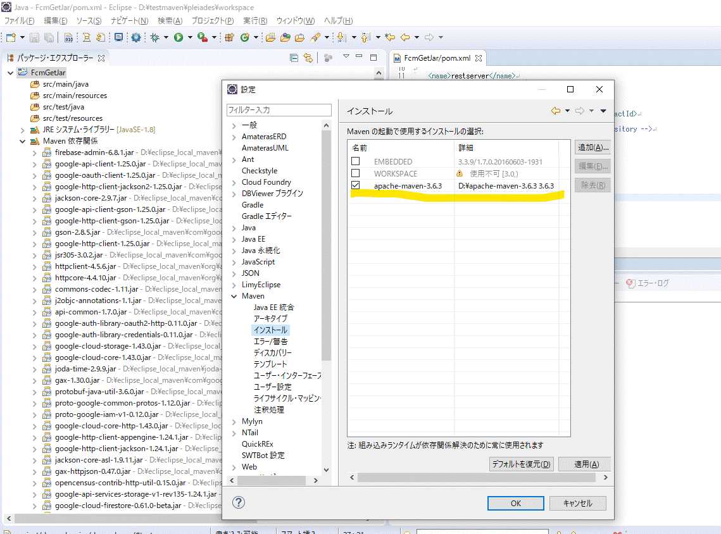Click the Forward arrow in Eclipse toolbar
The image size is (721, 534).
click(x=429, y=37)
